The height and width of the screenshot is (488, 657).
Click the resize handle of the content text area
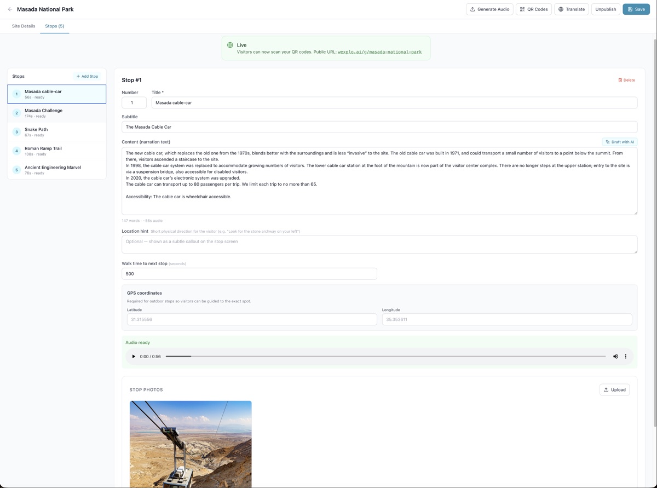pos(635,213)
